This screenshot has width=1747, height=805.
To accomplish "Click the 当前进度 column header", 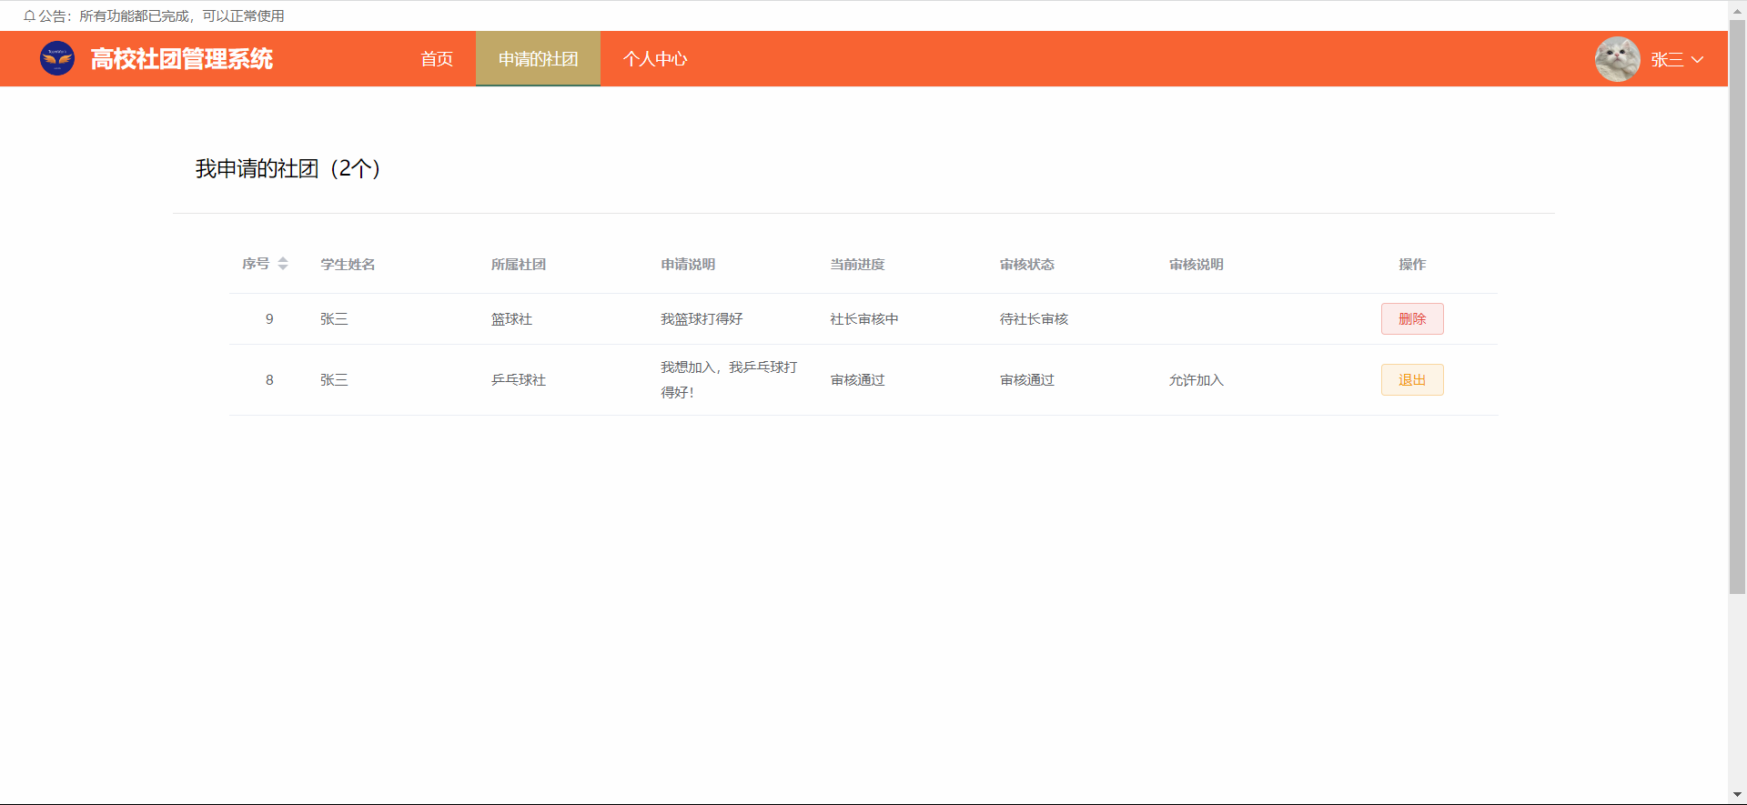I will [x=857, y=265].
